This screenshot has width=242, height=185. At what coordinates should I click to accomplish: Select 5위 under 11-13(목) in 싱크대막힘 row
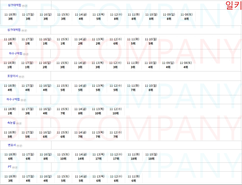pos(98,19)
